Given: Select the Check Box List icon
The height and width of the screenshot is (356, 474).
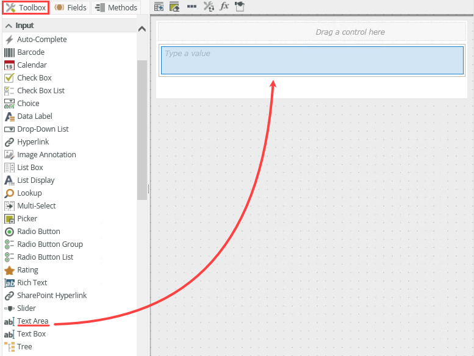Looking at the screenshot, I should [x=9, y=91].
